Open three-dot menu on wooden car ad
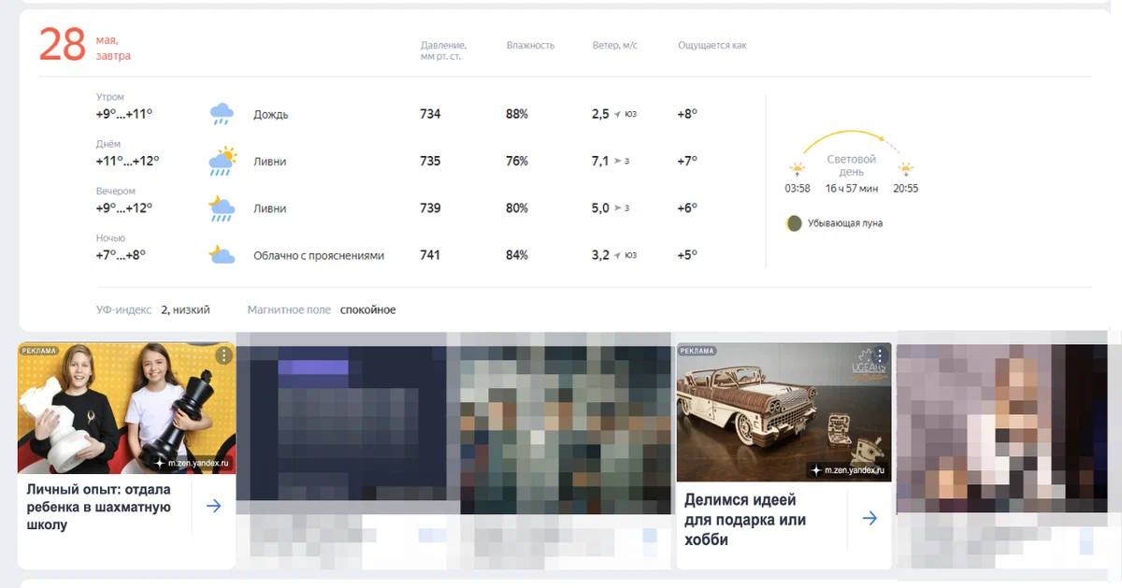Viewport: 1122px width, 588px height. click(879, 355)
